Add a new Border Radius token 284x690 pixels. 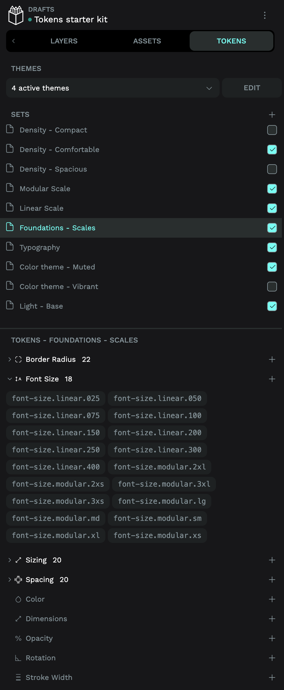(x=272, y=359)
